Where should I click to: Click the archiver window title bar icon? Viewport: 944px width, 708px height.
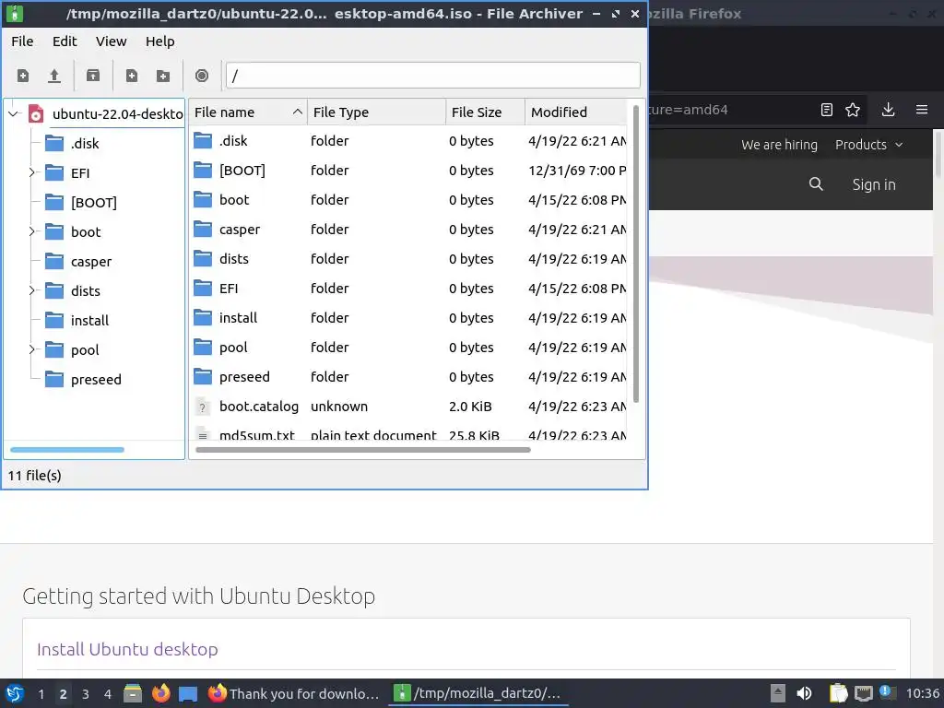[15, 13]
